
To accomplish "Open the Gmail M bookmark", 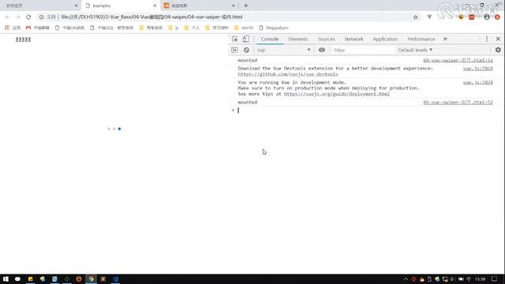I will click(38, 28).
